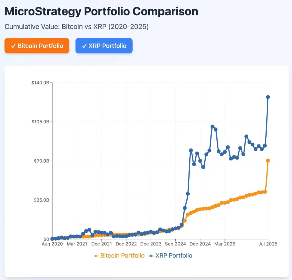Click the first data point at Aug 2020

pyautogui.click(x=52, y=238)
